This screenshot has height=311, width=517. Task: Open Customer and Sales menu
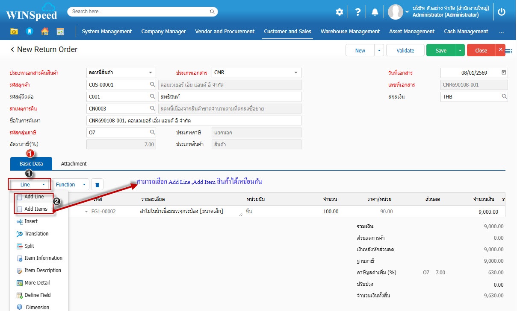click(x=287, y=32)
